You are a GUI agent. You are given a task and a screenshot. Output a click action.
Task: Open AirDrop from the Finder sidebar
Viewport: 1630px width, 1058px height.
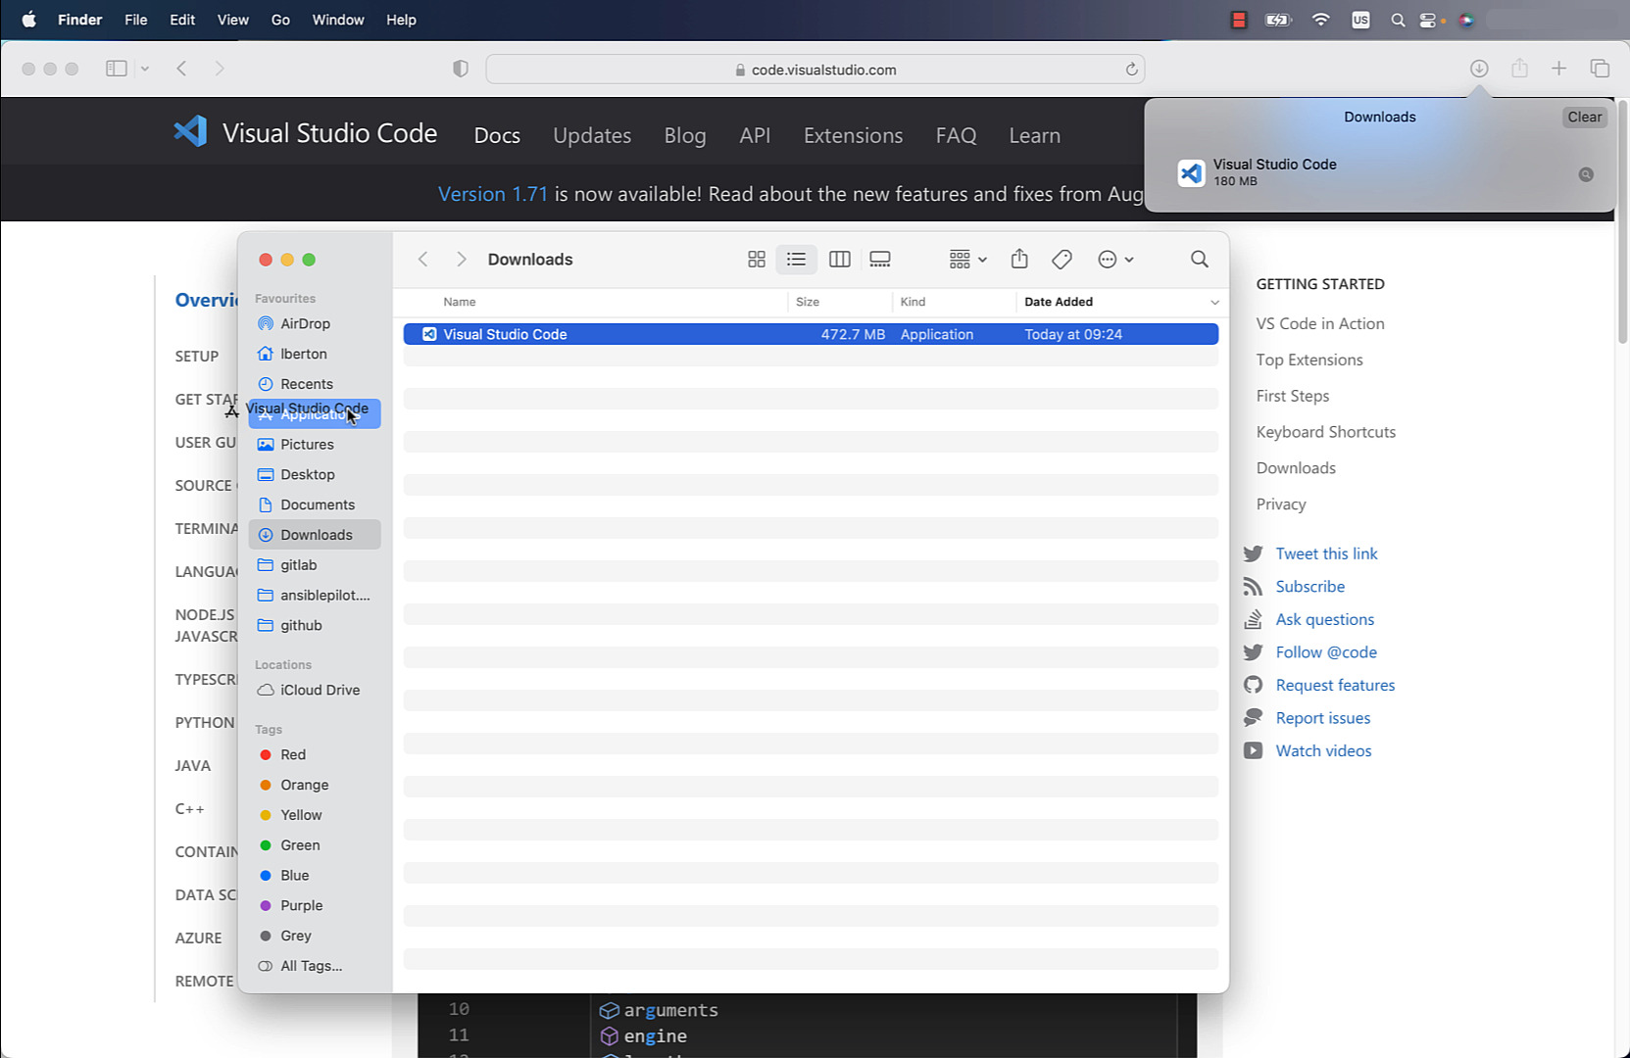pos(305,323)
